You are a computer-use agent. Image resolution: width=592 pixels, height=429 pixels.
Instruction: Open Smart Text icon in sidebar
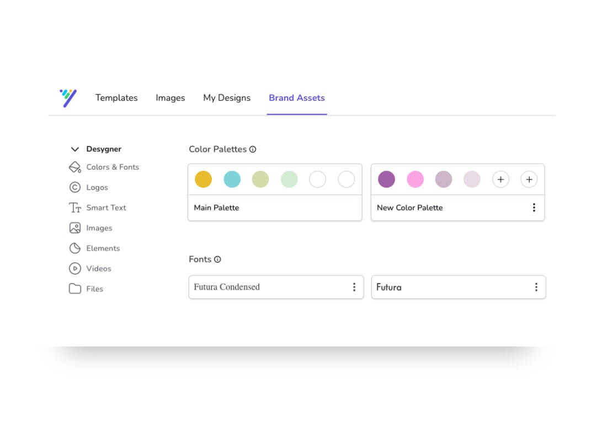click(74, 208)
